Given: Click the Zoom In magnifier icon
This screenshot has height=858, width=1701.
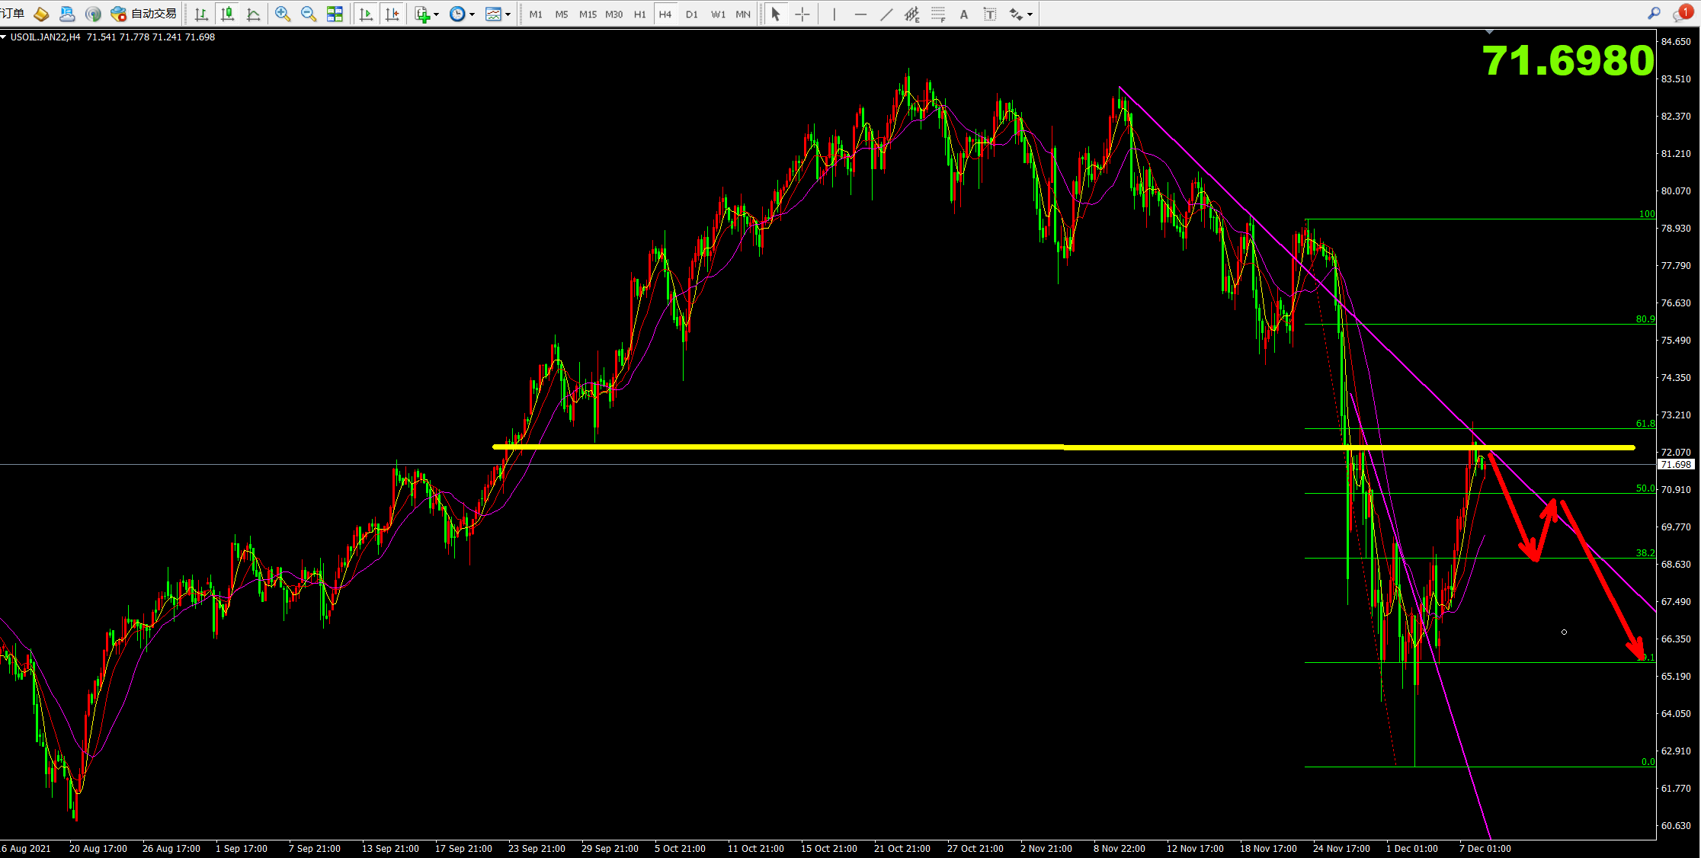Looking at the screenshot, I should (x=283, y=14).
